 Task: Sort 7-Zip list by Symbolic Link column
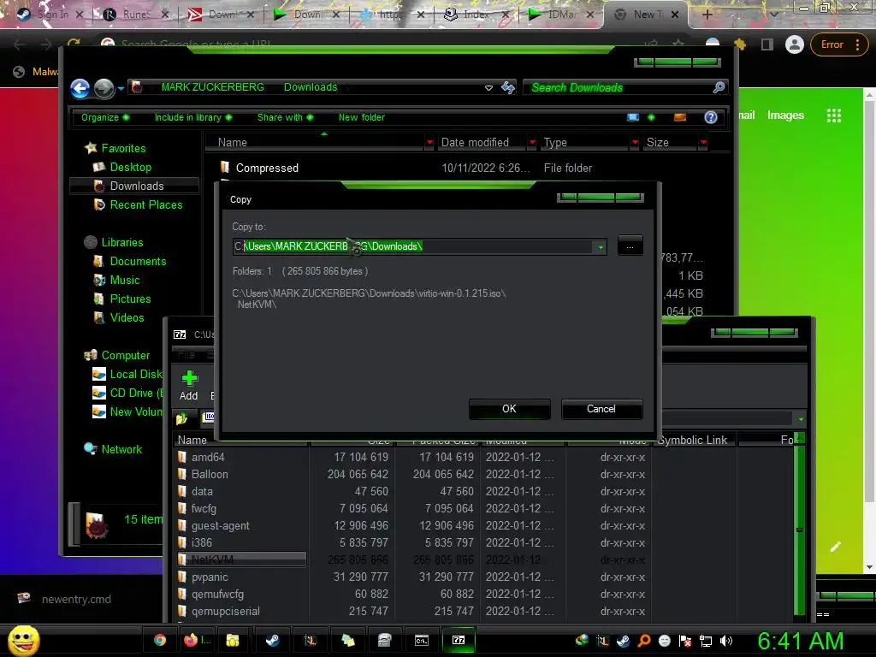click(x=695, y=441)
